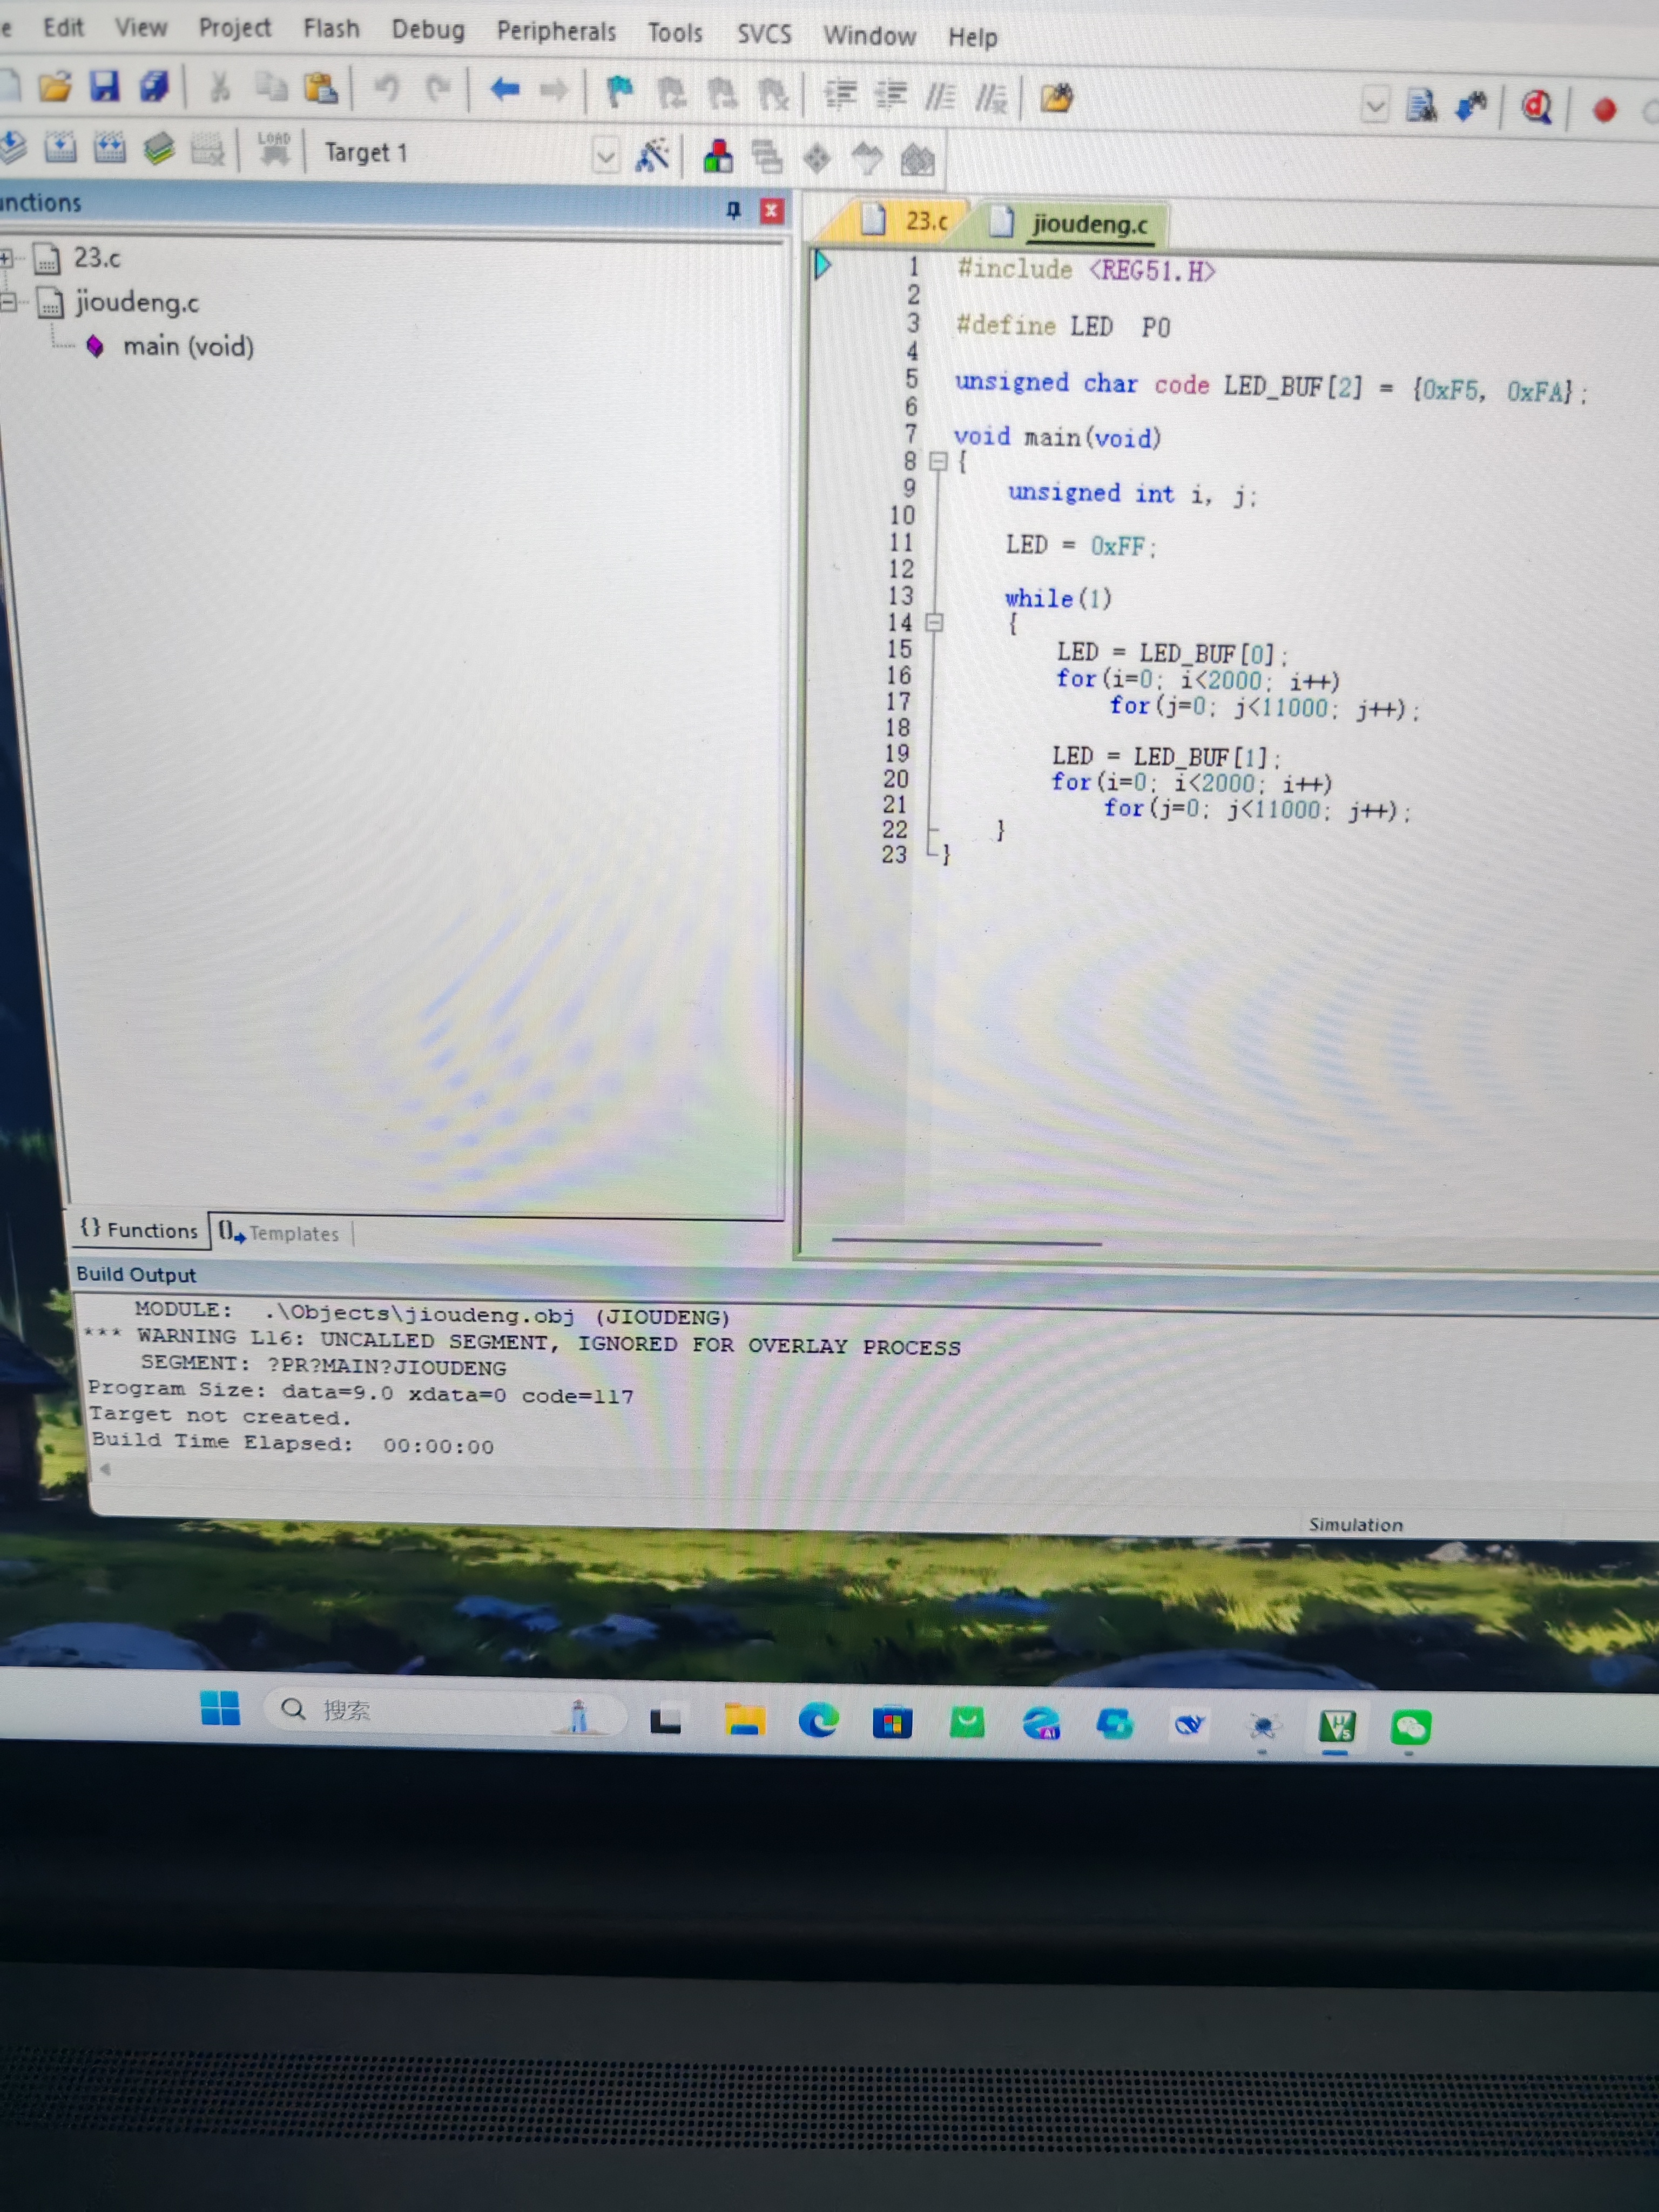This screenshot has height=2212, width=1659.
Task: Collapse the main function fold marker
Action: (x=938, y=461)
